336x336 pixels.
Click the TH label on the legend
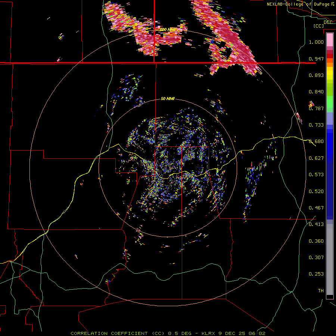(321, 291)
